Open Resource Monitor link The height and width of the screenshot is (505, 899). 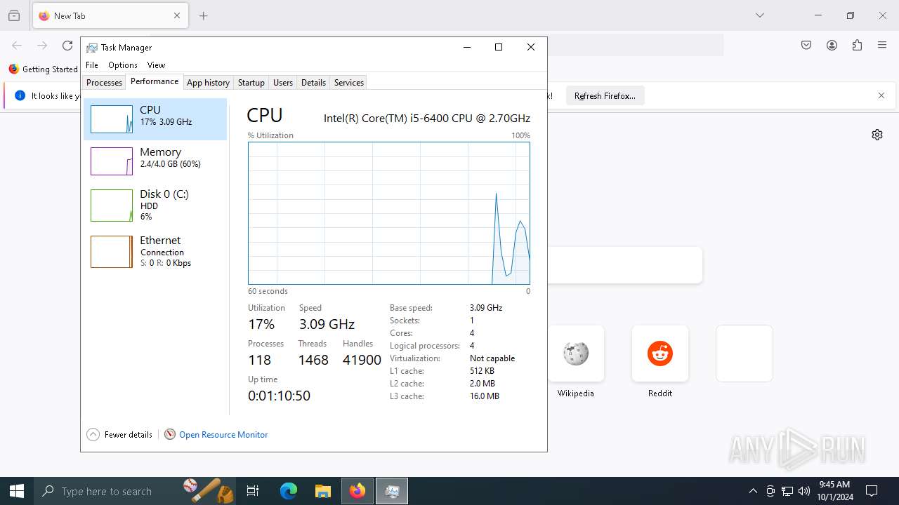click(x=223, y=435)
